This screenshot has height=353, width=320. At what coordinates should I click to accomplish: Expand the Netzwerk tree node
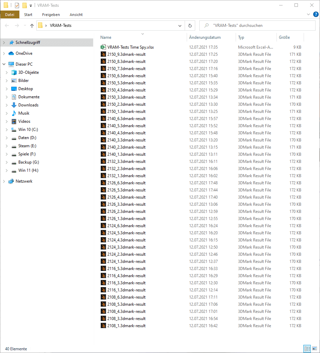click(x=4, y=181)
